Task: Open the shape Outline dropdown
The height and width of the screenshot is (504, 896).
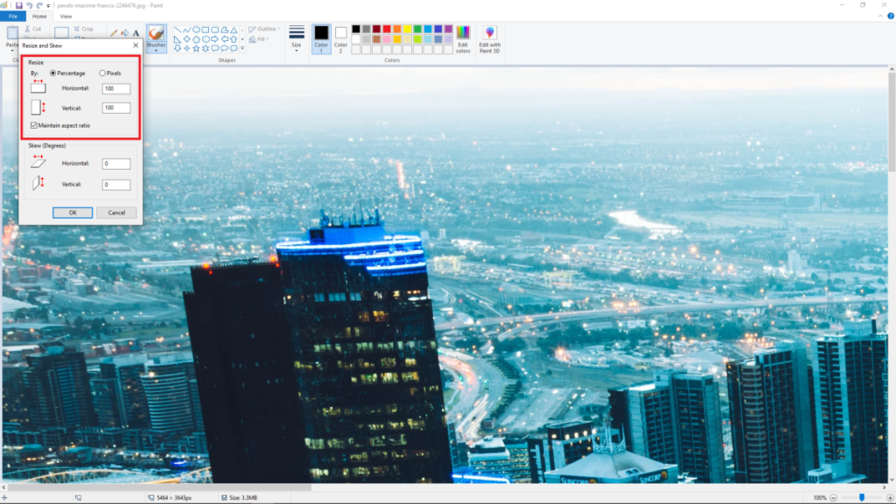Action: tap(266, 29)
